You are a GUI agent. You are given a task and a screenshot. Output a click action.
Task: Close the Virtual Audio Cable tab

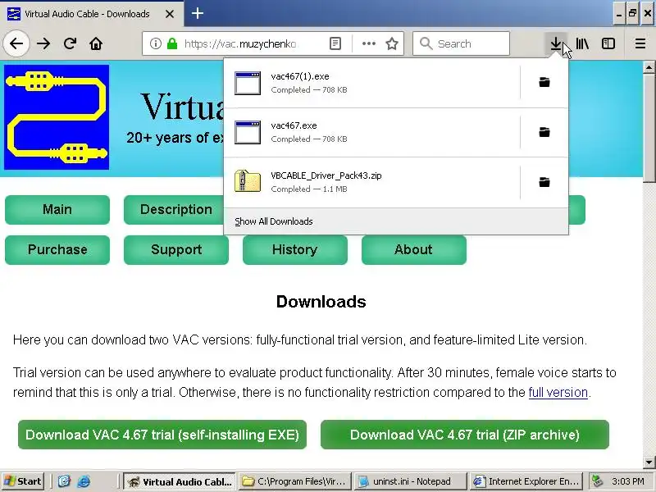[x=170, y=14]
